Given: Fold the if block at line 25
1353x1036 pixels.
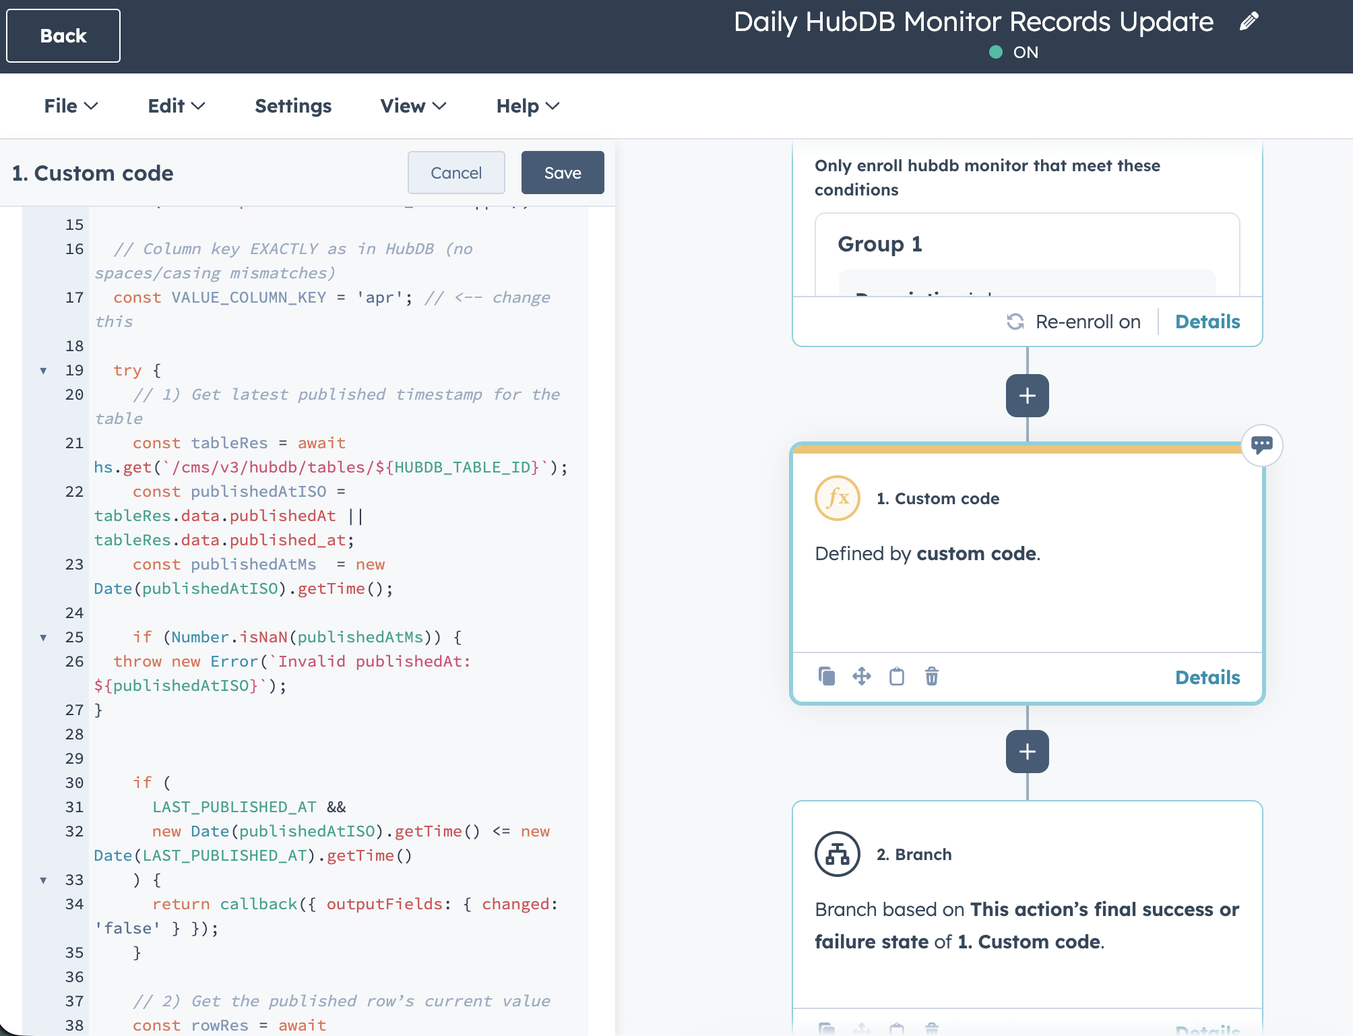Looking at the screenshot, I should pos(44,638).
